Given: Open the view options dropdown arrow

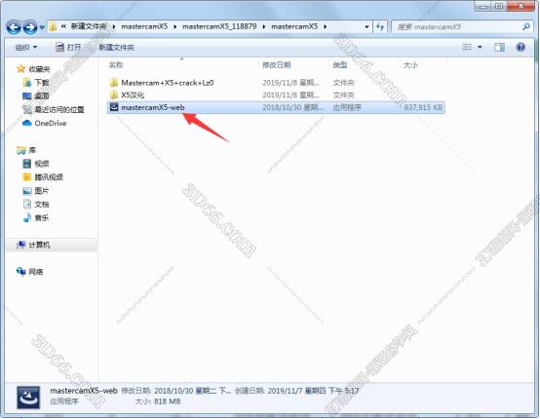Looking at the screenshot, I should [480, 47].
